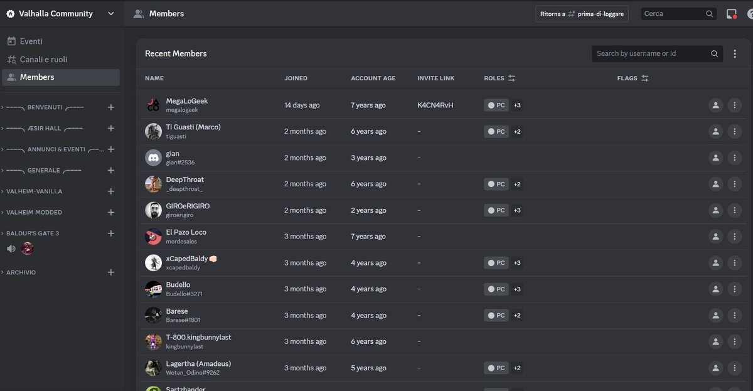Image resolution: width=753 pixels, height=391 pixels.
Task: Click the magnifying glass in the Cerca search
Action: tap(709, 13)
